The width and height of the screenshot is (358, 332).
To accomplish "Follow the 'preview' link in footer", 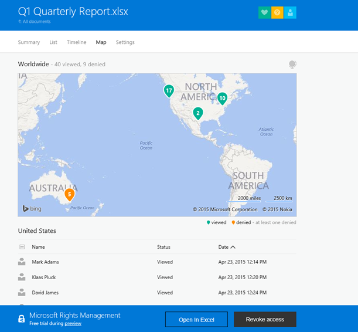I will pos(73,323).
